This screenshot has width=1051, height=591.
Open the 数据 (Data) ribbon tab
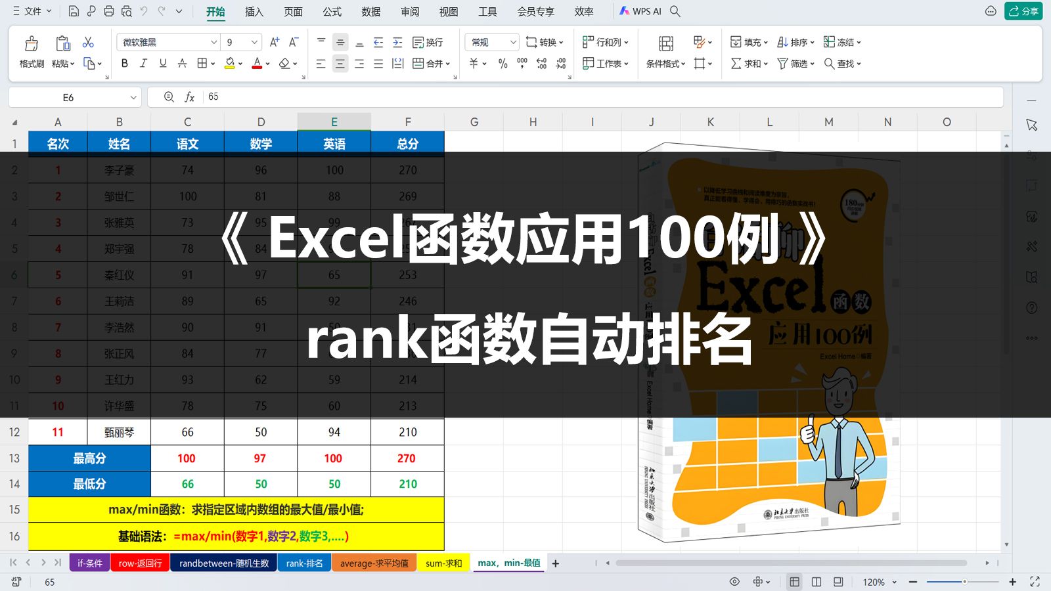coord(371,12)
